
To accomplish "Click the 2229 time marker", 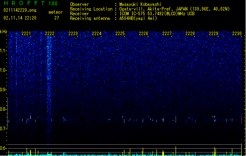I will coord(214,34).
